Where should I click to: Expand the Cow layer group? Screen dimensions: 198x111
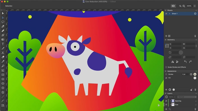click(170, 105)
